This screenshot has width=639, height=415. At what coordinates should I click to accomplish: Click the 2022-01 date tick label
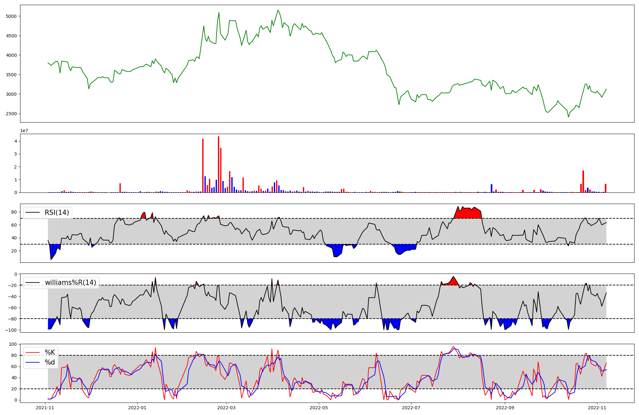click(x=137, y=408)
